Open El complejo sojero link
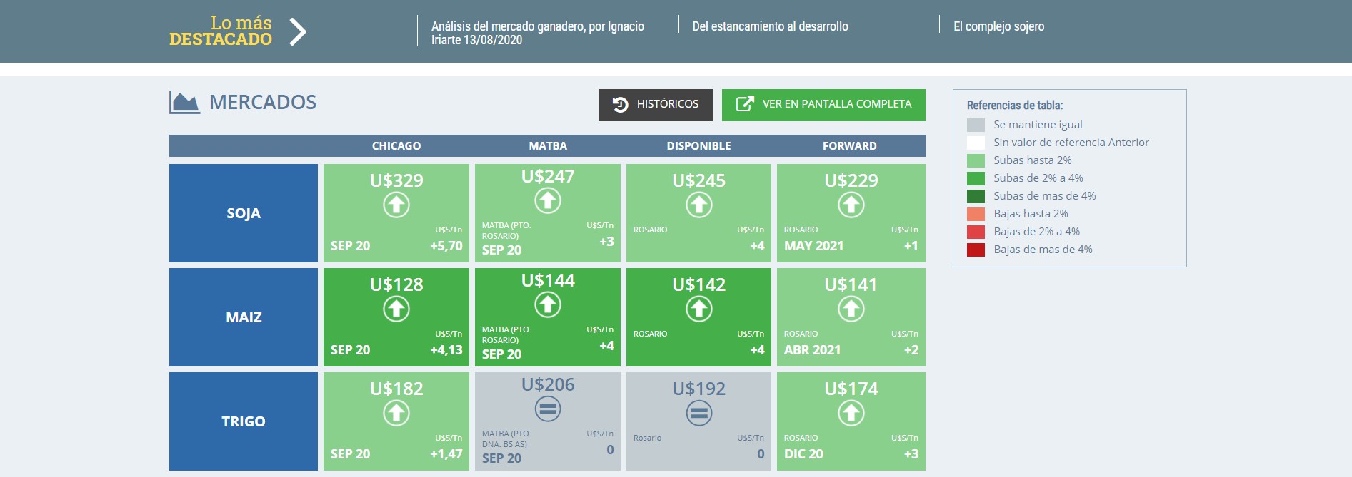Screen dimensions: 1352x477 998,26
